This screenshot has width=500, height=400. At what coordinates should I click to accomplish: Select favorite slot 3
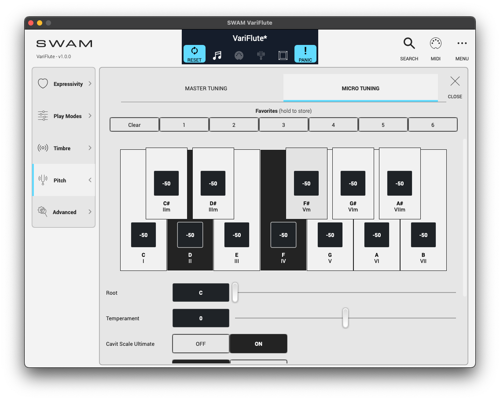coord(283,125)
